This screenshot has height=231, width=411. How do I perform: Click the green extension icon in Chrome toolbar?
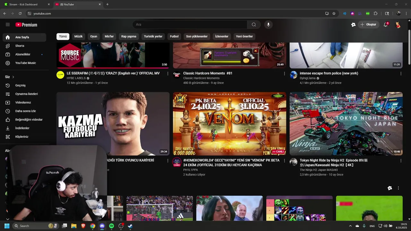click(368, 13)
